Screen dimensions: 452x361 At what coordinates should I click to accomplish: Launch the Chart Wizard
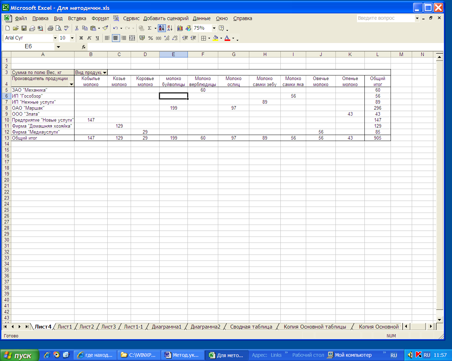tap(180, 28)
